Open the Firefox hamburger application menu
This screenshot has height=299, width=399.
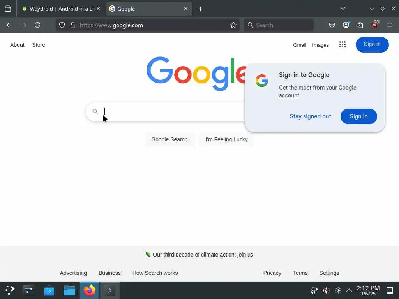tap(390, 25)
